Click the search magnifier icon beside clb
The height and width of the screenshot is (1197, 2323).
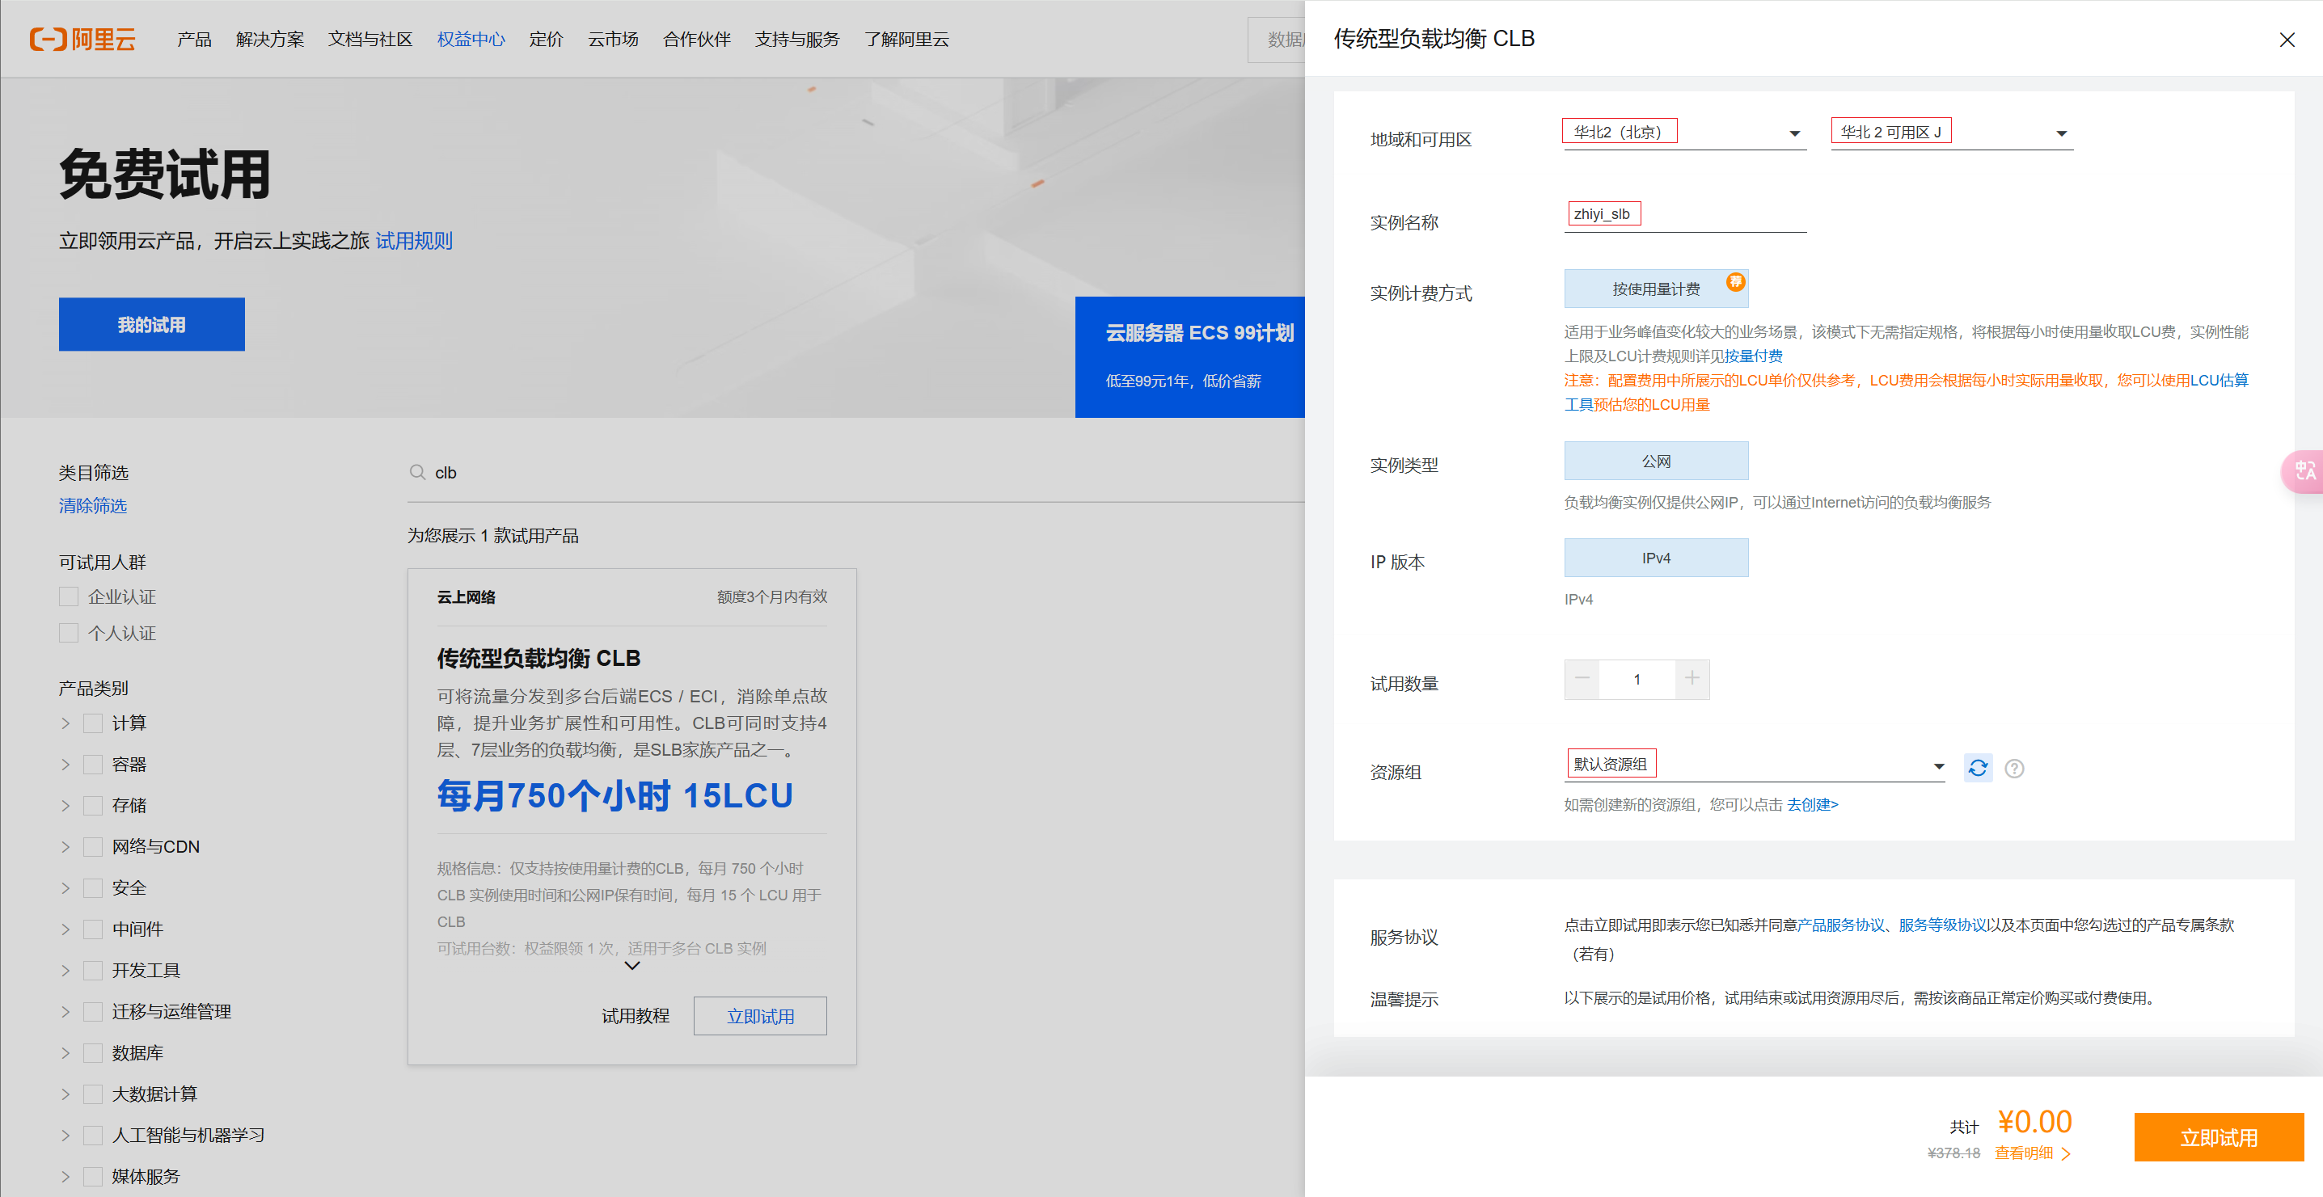tap(417, 472)
